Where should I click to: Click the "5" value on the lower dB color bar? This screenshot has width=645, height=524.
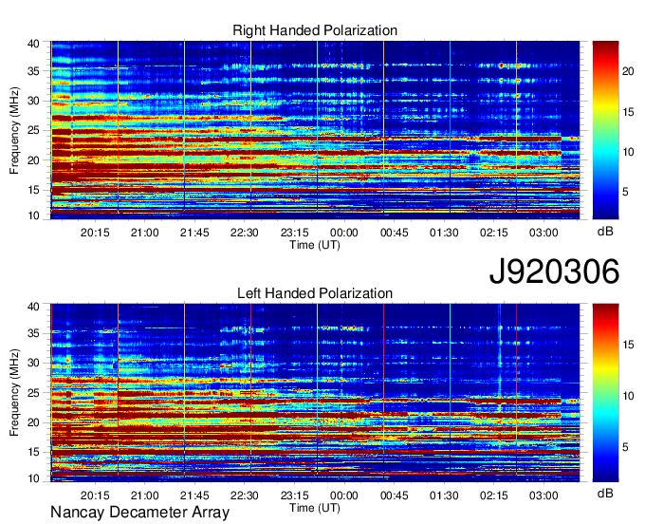[x=625, y=447]
